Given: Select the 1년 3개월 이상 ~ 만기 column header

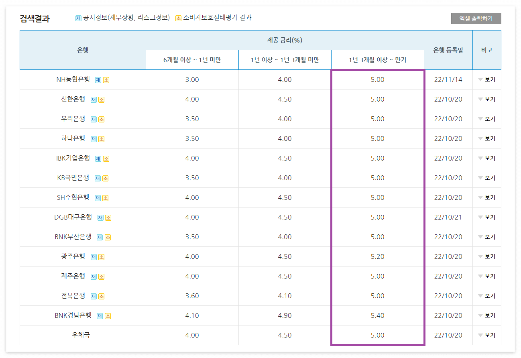Looking at the screenshot, I should click(x=377, y=59).
